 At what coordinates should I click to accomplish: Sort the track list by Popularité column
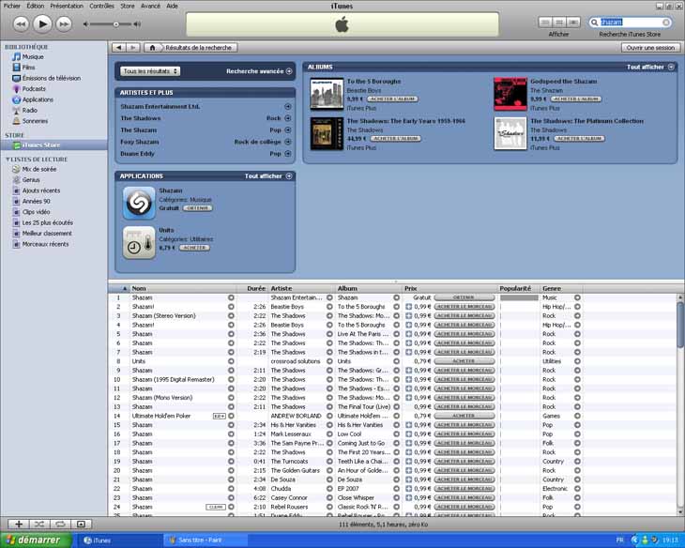click(x=519, y=288)
